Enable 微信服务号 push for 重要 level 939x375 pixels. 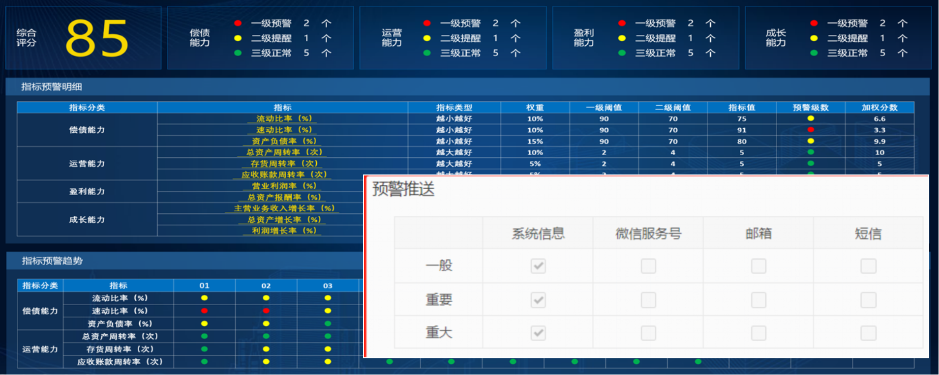(x=648, y=300)
